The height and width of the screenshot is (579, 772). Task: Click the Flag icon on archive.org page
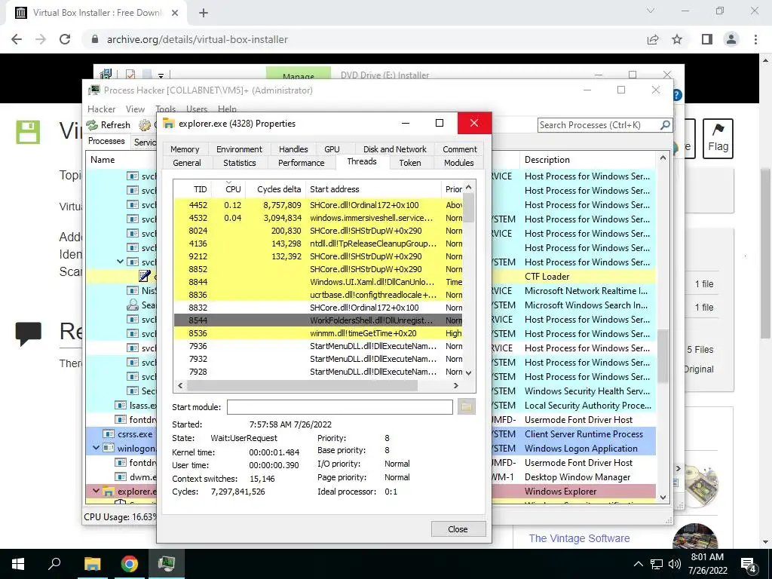[x=718, y=130]
